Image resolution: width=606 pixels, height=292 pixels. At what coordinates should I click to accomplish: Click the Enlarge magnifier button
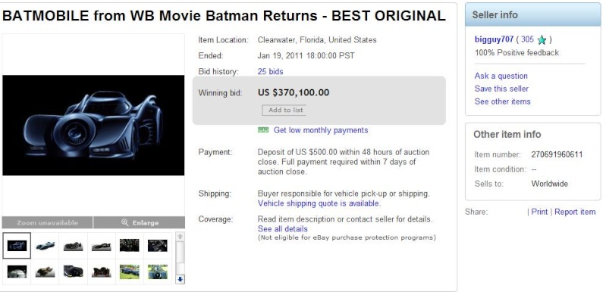[139, 222]
